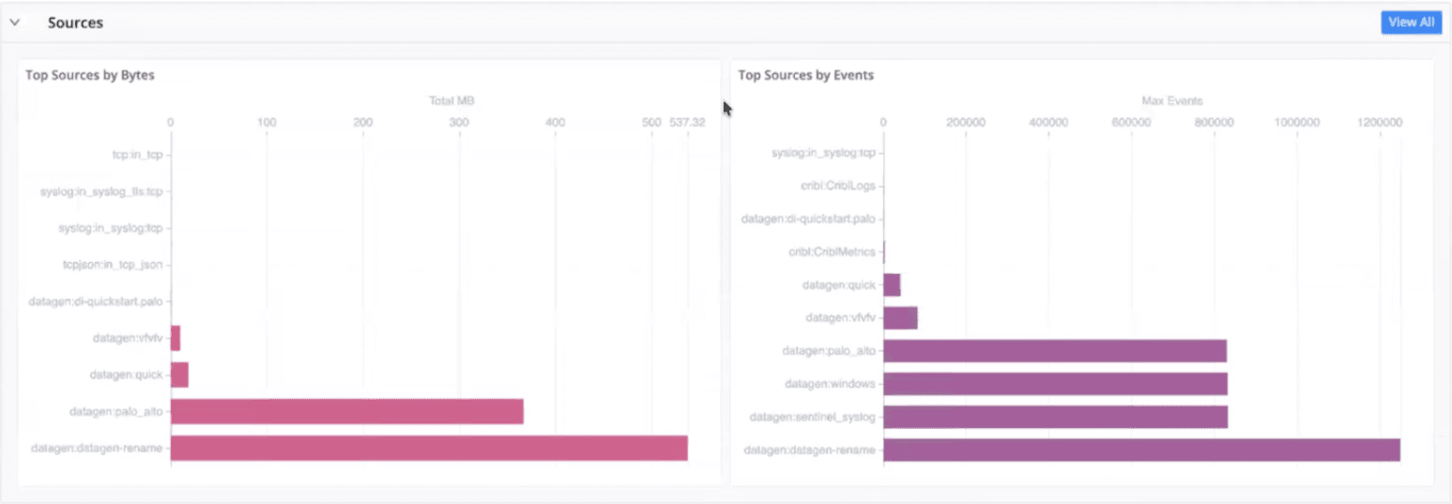Image resolution: width=1452 pixels, height=504 pixels.
Task: Click the datagen:vfvfv bar in Events chart
Action: tap(900, 318)
